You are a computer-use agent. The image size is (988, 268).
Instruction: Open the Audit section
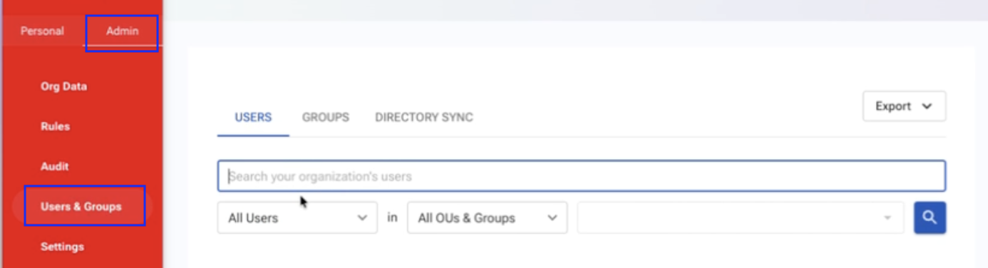(x=54, y=166)
